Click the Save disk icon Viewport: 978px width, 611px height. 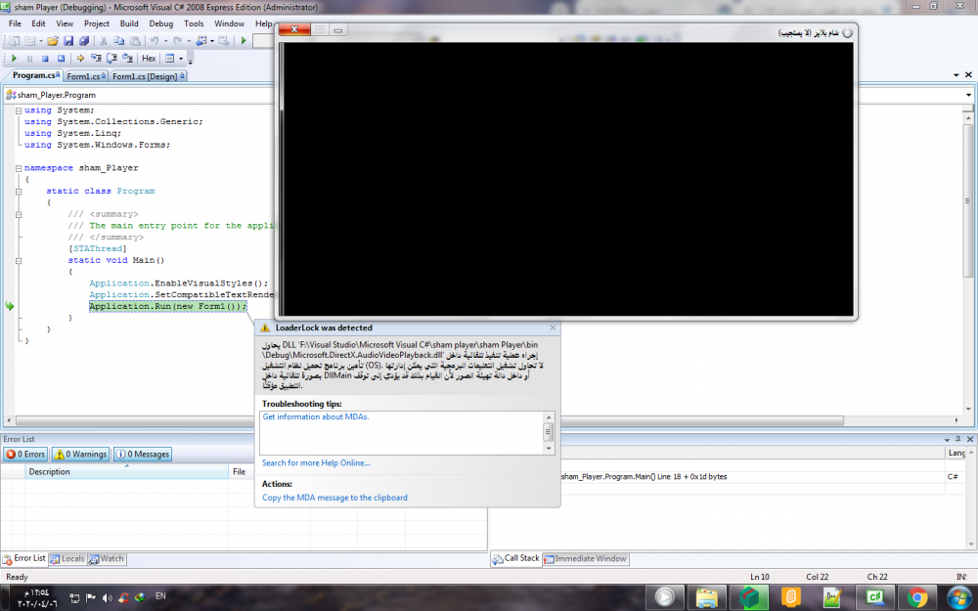coord(68,40)
